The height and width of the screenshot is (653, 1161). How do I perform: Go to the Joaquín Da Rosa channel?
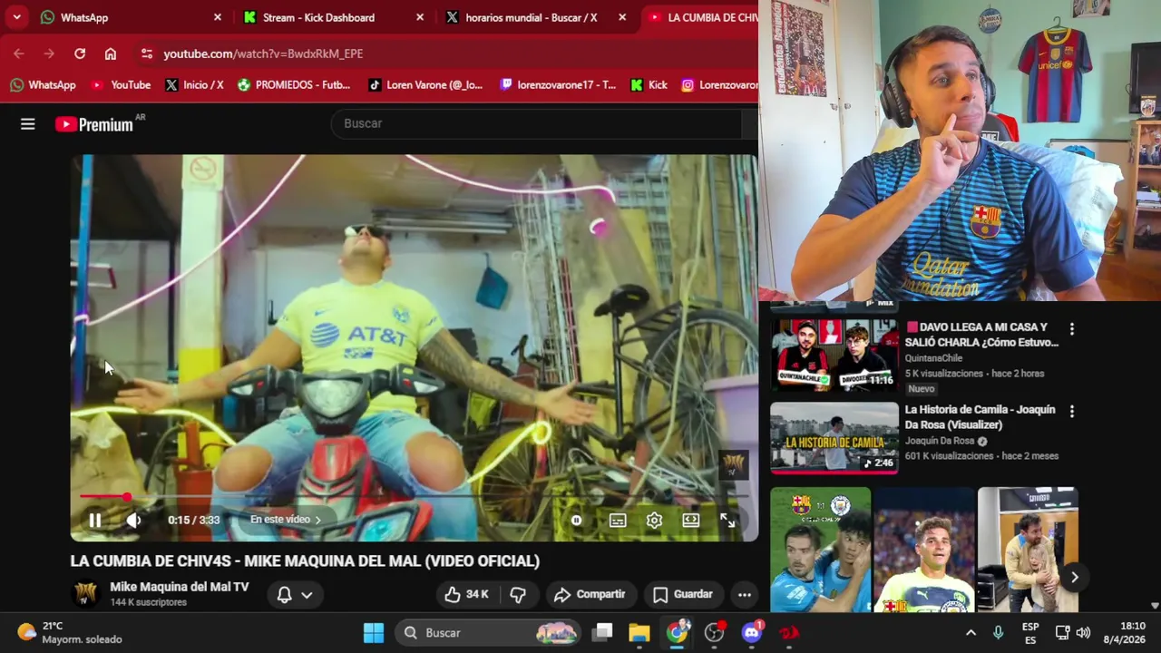[x=939, y=441]
